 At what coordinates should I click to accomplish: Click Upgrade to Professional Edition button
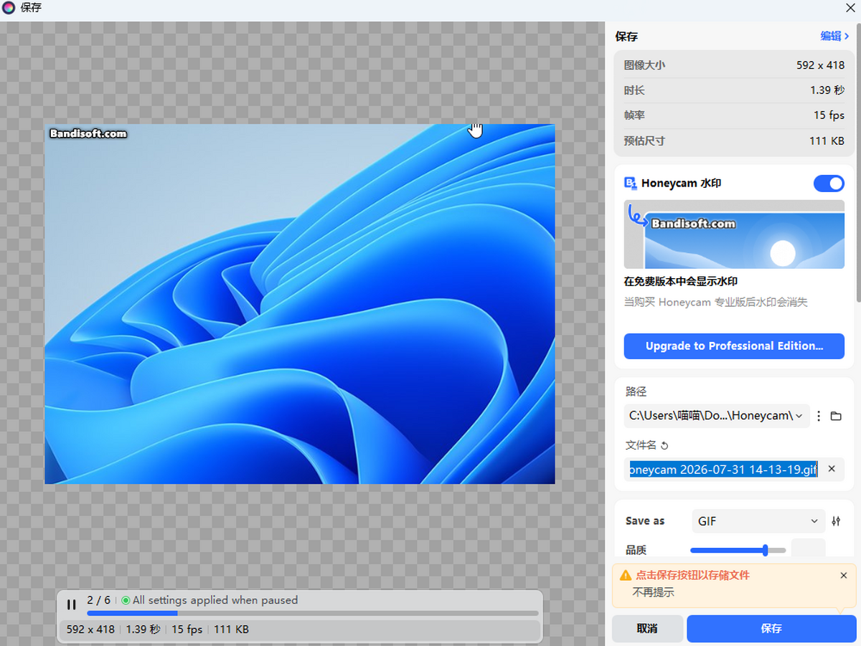coord(734,346)
